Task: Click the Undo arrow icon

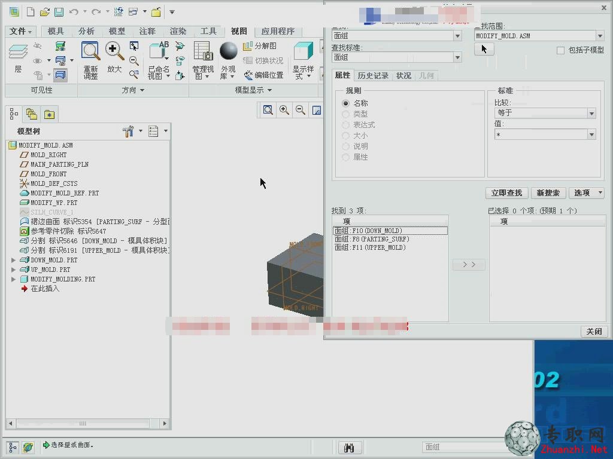Action: (x=74, y=12)
